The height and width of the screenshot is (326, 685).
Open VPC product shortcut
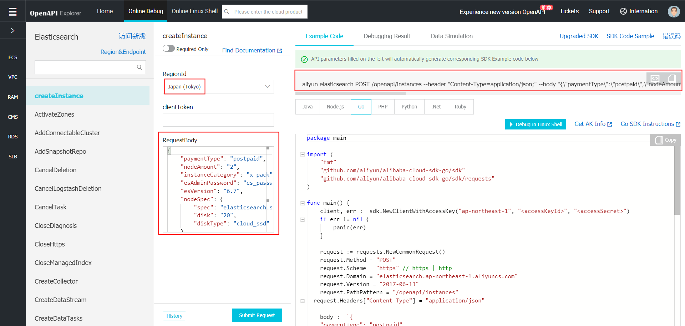(13, 77)
